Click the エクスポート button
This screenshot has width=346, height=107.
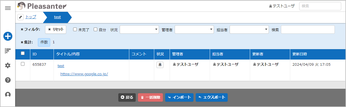[211, 97]
